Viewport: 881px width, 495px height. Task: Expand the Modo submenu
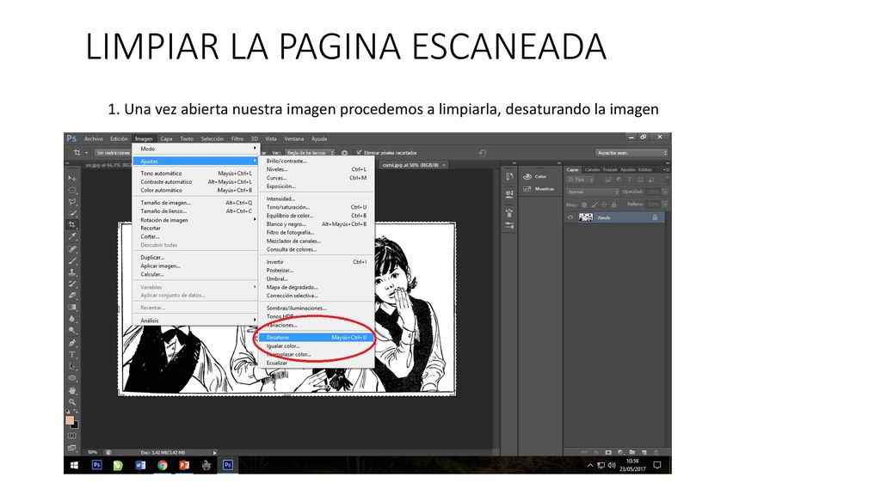pyautogui.click(x=195, y=149)
